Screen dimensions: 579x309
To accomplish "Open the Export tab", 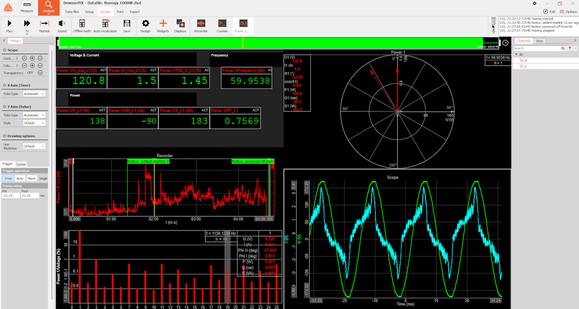I will pos(135,12).
